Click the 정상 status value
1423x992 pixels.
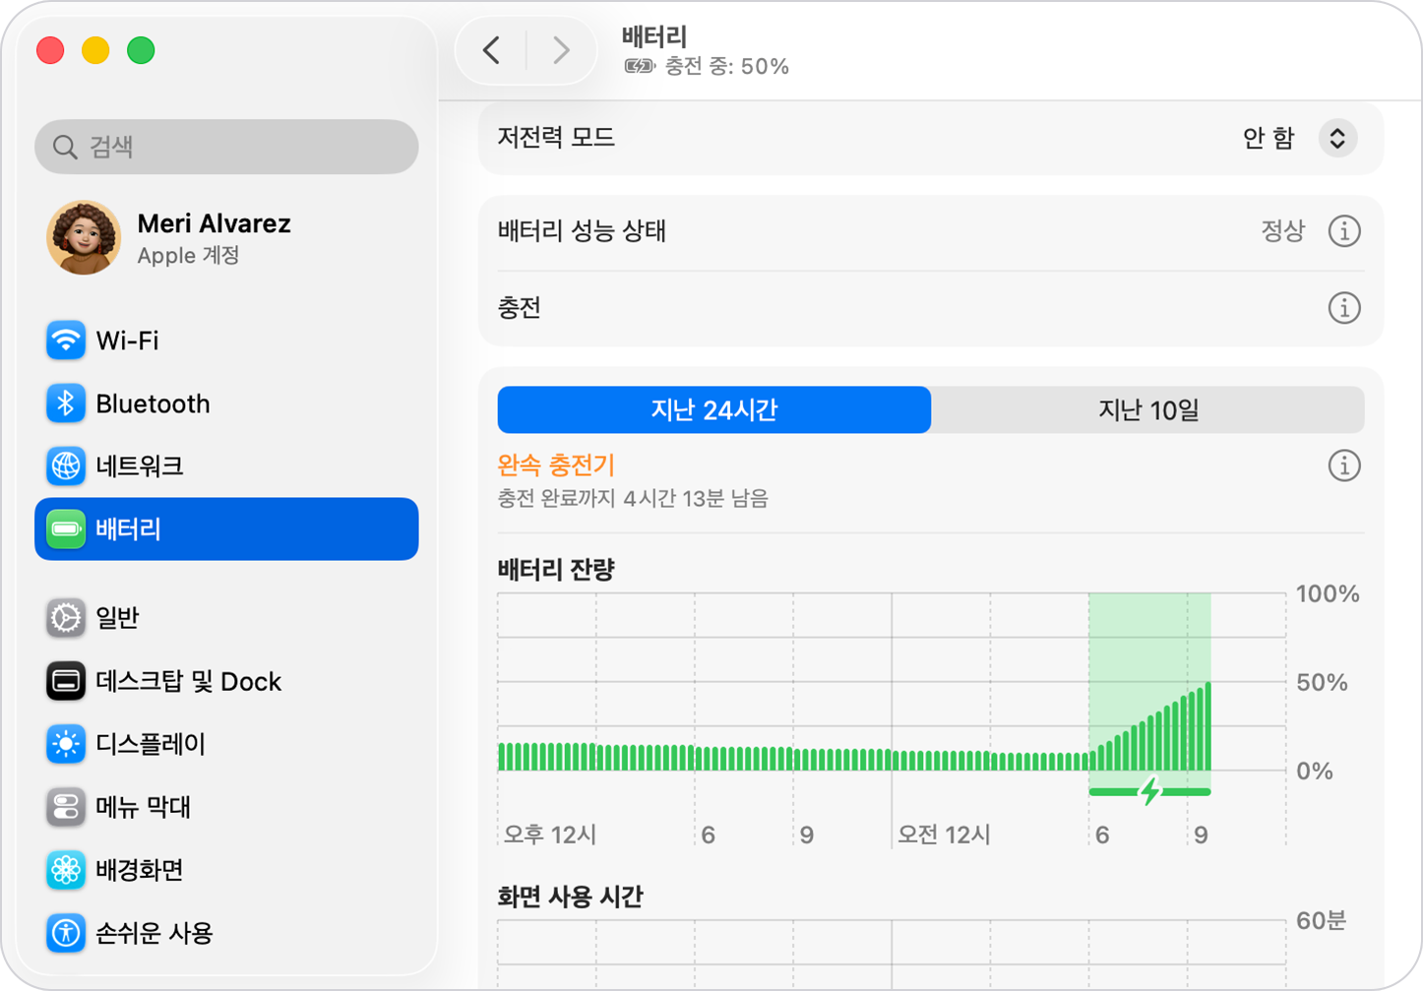[x=1283, y=231]
